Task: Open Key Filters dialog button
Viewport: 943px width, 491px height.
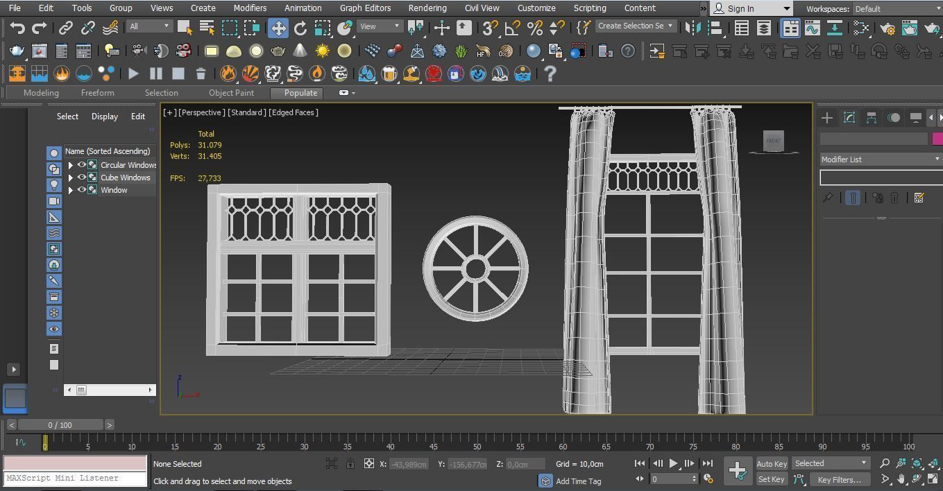Action: [x=839, y=479]
